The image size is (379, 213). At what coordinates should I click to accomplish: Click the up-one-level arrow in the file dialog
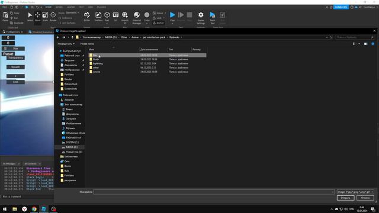click(x=72, y=37)
